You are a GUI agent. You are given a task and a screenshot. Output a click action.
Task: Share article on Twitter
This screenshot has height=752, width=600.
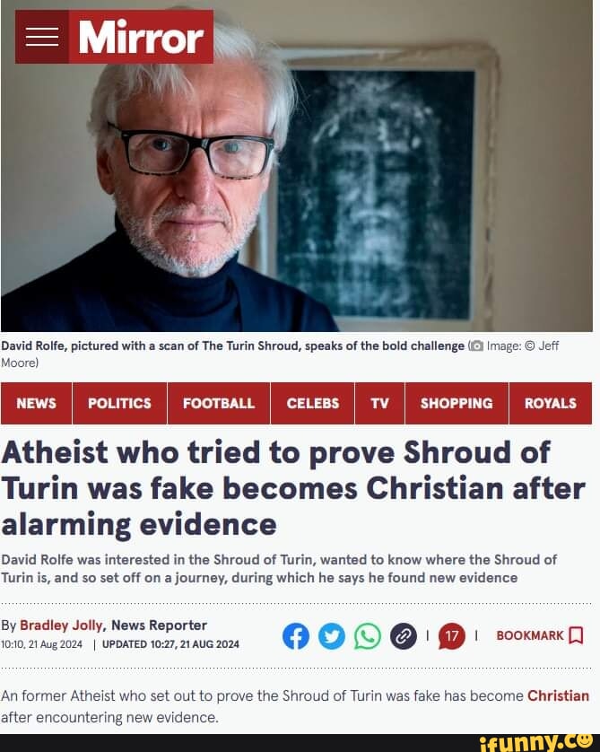(x=332, y=636)
